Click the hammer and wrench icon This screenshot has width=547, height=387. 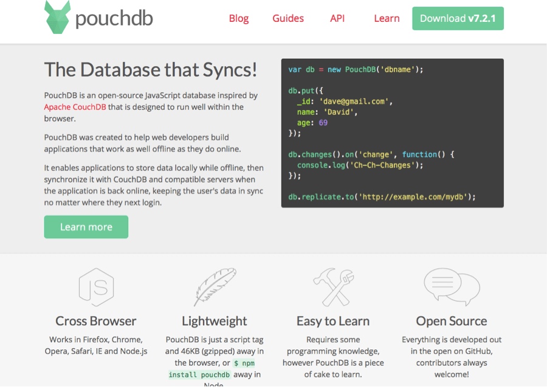point(333,287)
